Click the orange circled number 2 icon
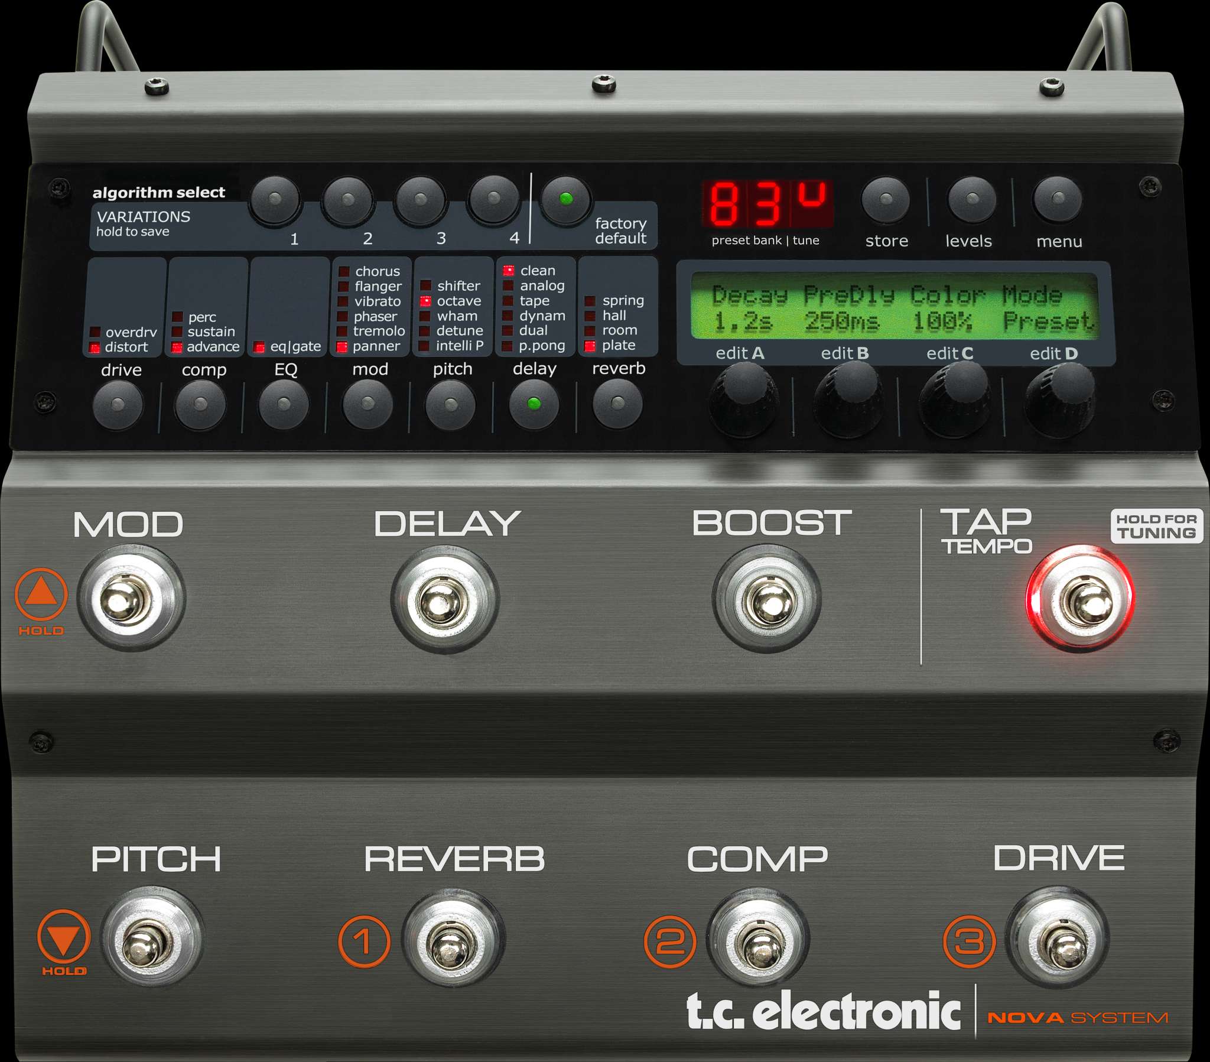 point(669,941)
